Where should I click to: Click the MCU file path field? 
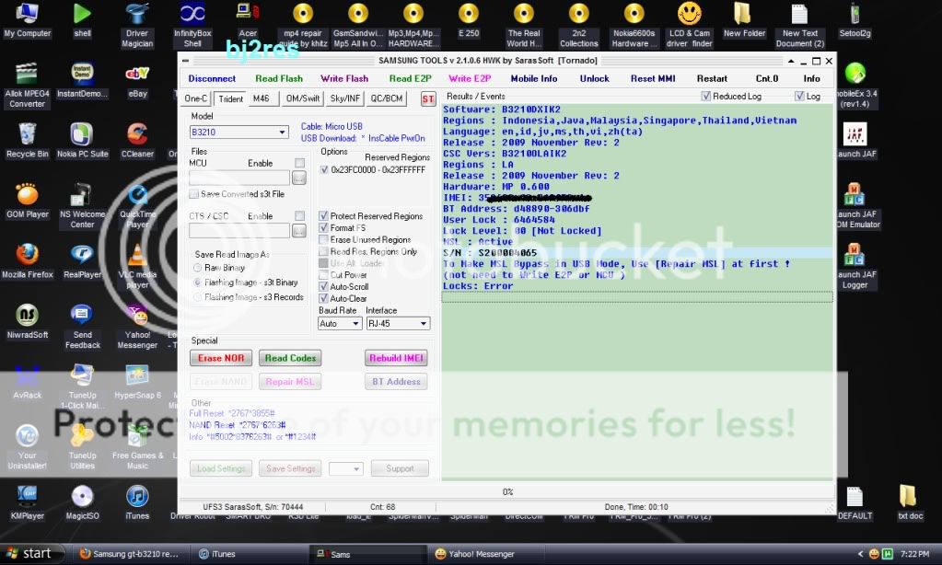239,178
